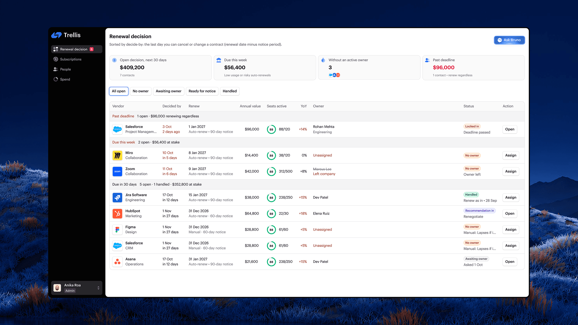This screenshot has width=578, height=325.
Task: Click the Zoom vendor logo
Action: 117,172
